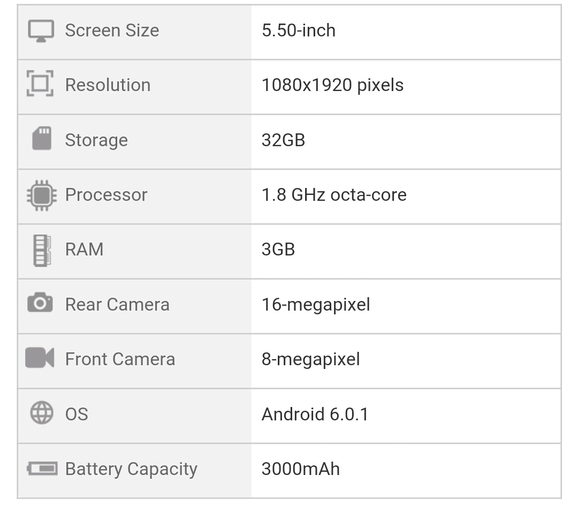
Task: Select the Screen Size label
Action: tap(112, 31)
